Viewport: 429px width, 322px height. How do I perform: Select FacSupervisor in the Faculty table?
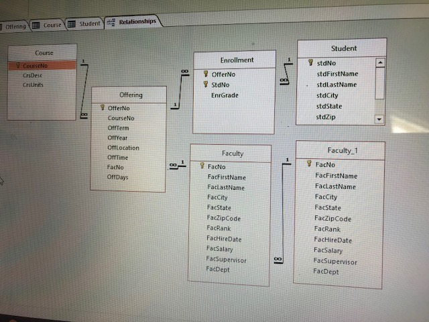pyautogui.click(x=226, y=260)
